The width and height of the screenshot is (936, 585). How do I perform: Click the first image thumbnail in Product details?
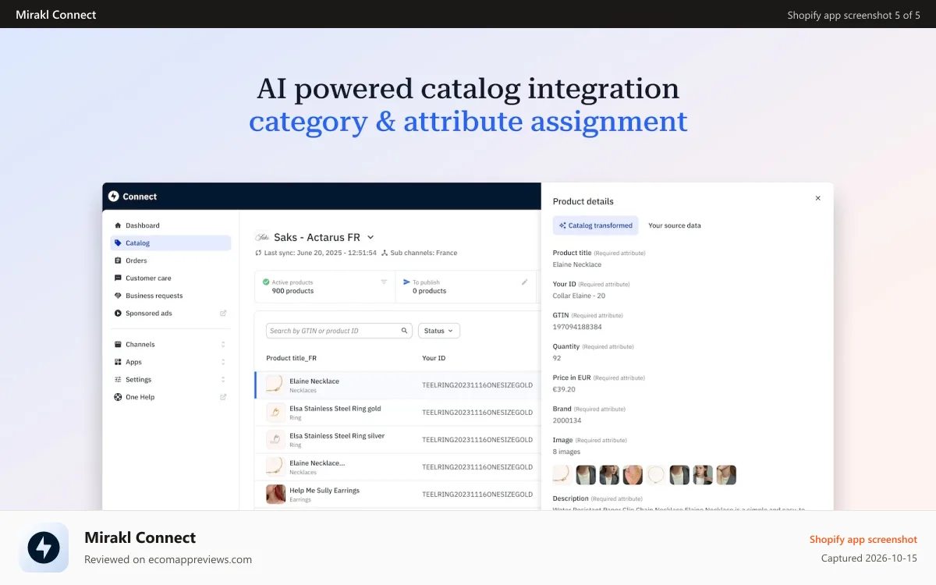[x=562, y=475]
